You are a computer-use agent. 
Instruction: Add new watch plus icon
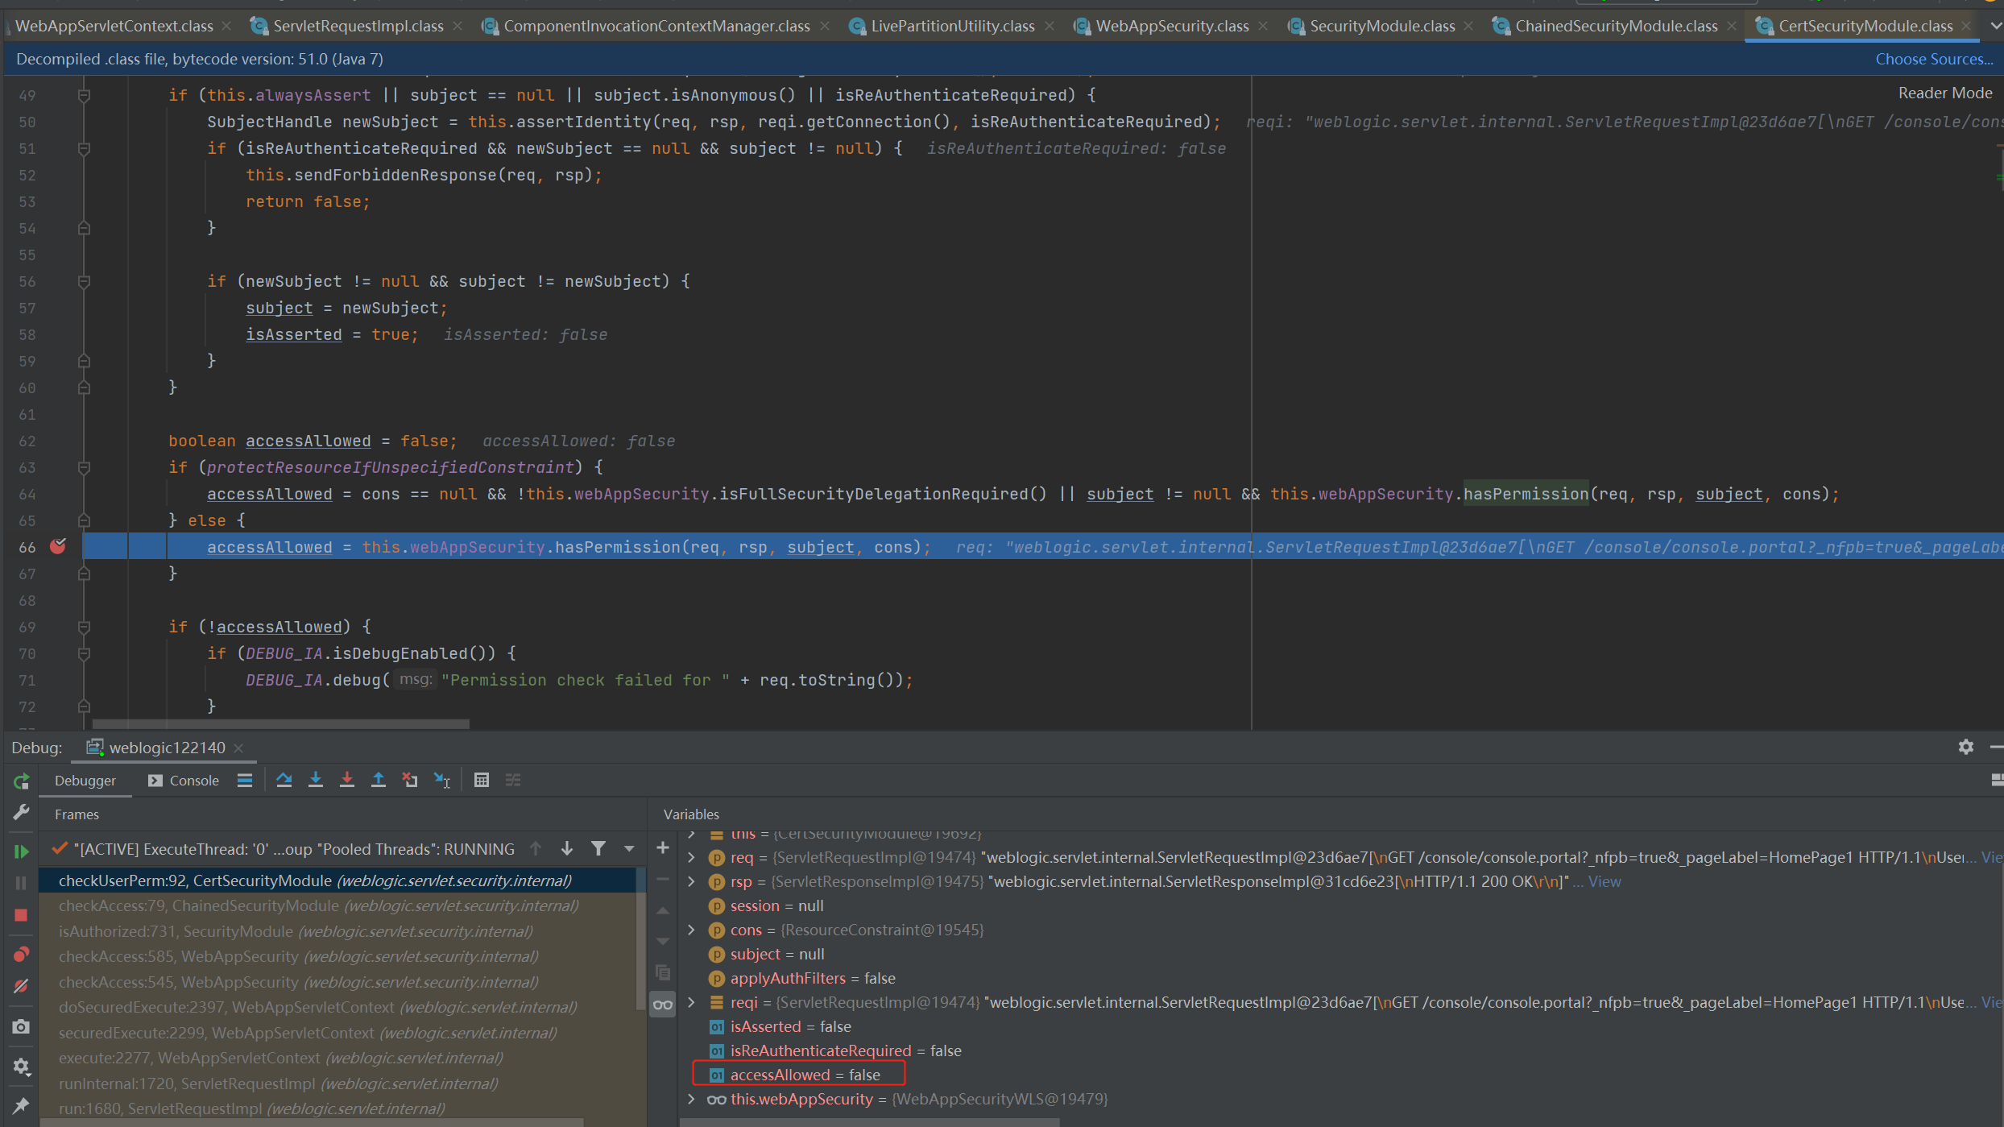click(663, 847)
